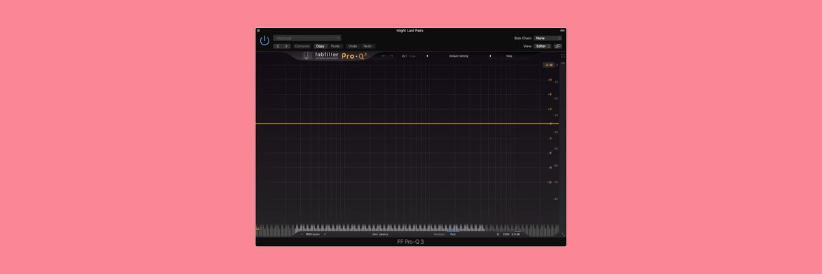This screenshot has width=822, height=274.
Task: Click the FabFilter redo arrow icon
Action: (x=391, y=55)
